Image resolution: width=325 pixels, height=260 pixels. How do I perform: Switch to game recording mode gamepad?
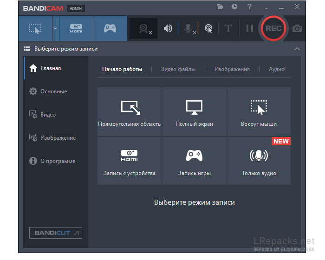tap(110, 28)
